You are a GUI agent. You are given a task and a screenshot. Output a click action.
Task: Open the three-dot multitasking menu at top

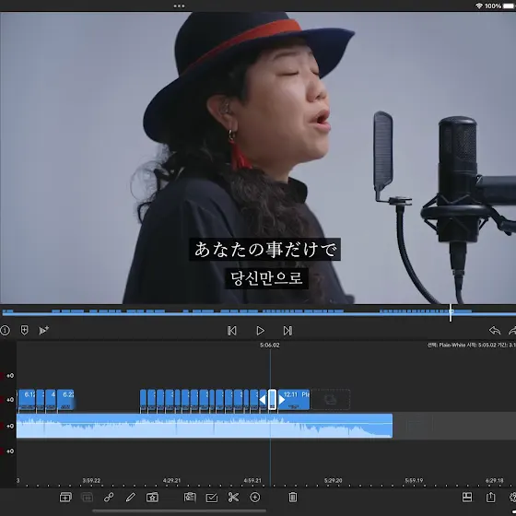179,6
